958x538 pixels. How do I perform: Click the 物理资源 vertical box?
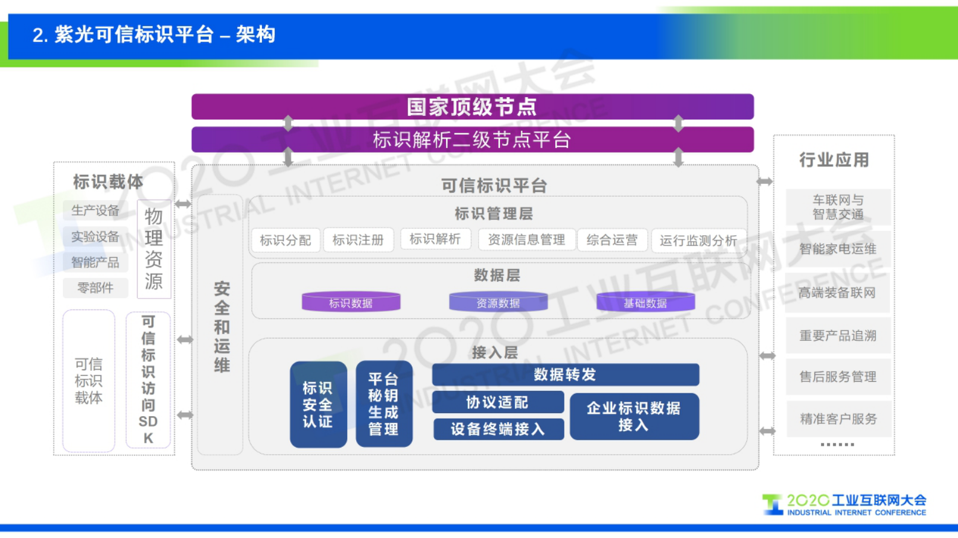(x=154, y=248)
